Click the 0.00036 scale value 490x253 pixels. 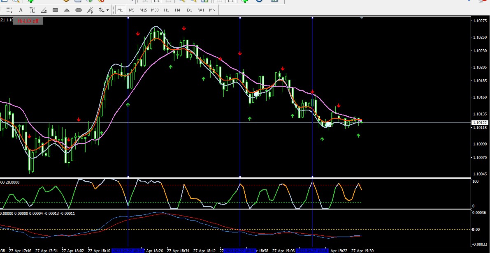tap(480, 213)
